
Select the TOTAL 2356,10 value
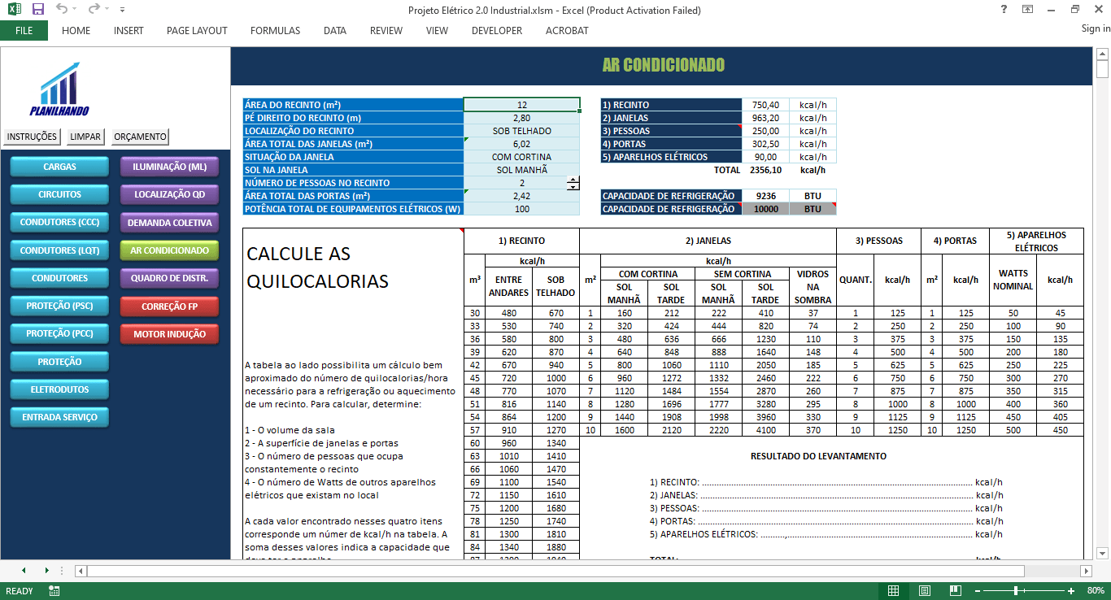tap(765, 170)
